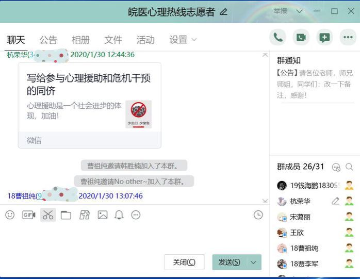Viewport: 360px width, 279px height.
Task: Click the 关闭(C) button
Action: (184, 262)
